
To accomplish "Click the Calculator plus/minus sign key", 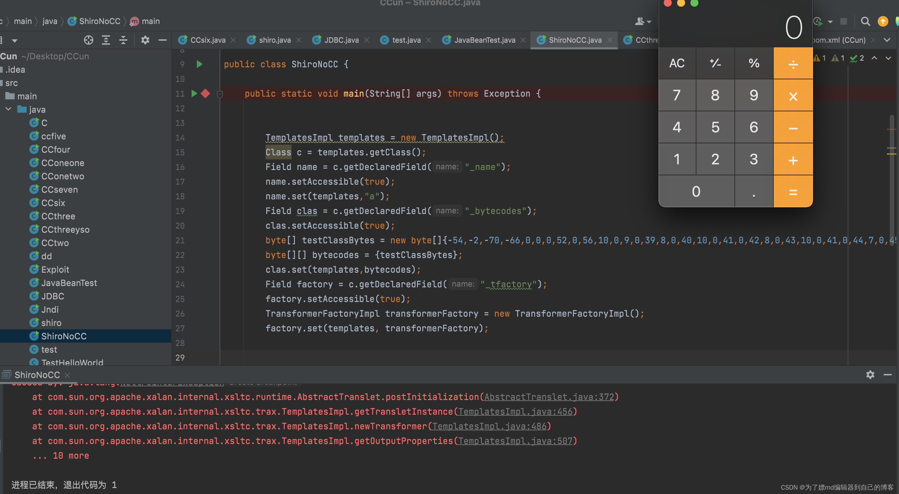I will tap(715, 63).
